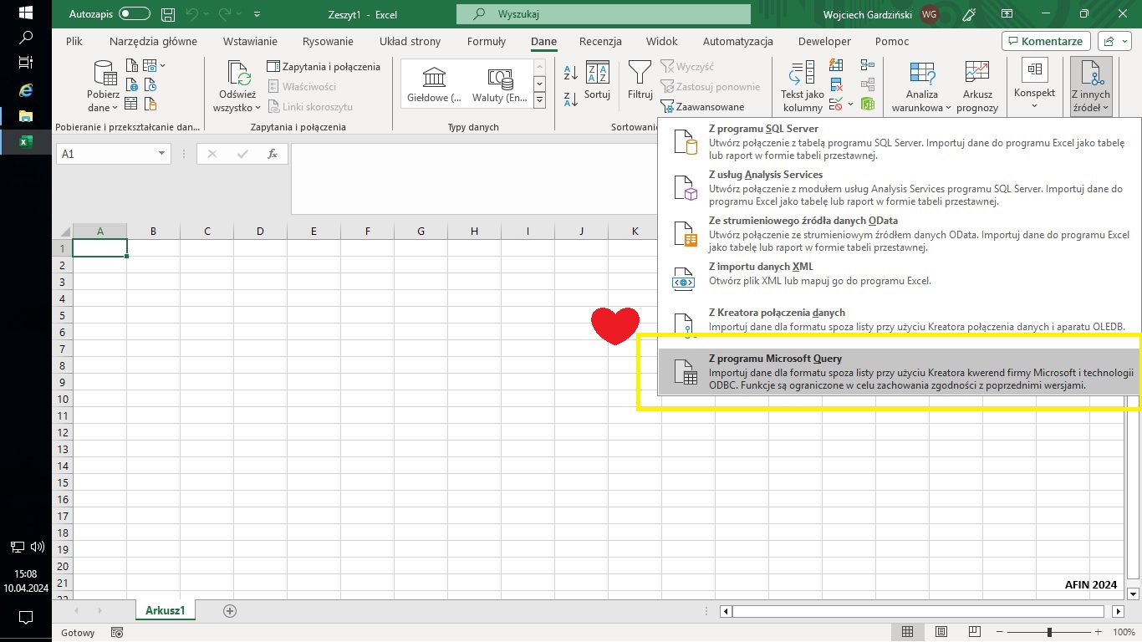Click the From Text/CSV import icon
Viewport: 1142px width, 642px height.
pos(132,65)
